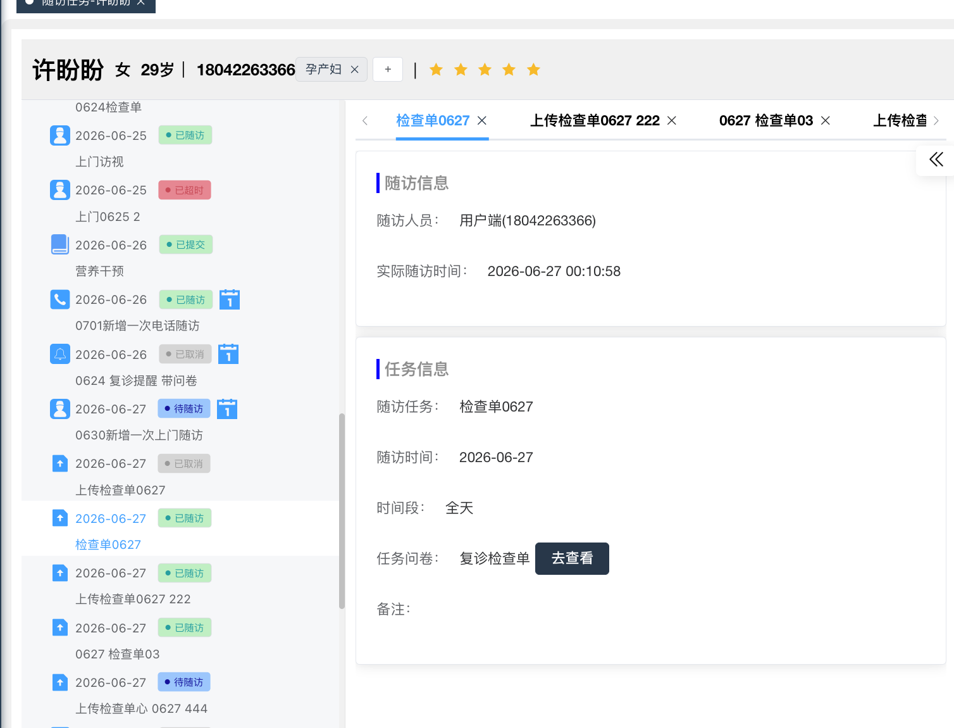Set rating to the second star
The width and height of the screenshot is (954, 728).
pos(461,70)
